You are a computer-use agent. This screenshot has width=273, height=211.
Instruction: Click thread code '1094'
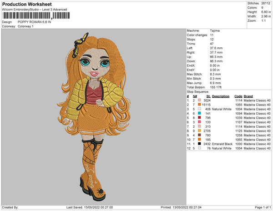(238, 113)
